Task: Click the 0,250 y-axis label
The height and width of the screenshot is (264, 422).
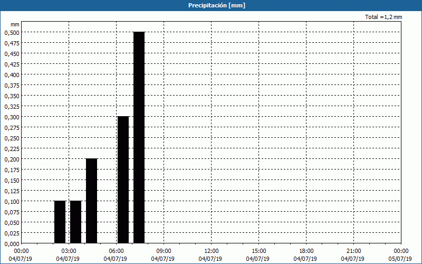Action: [x=12, y=138]
